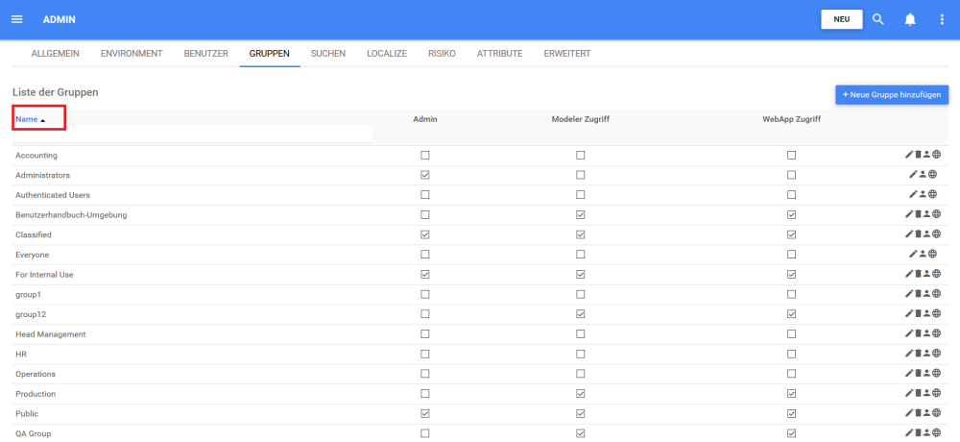The height and width of the screenshot is (442, 960).
Task: Open the user members icon for Administrators
Action: 923,175
